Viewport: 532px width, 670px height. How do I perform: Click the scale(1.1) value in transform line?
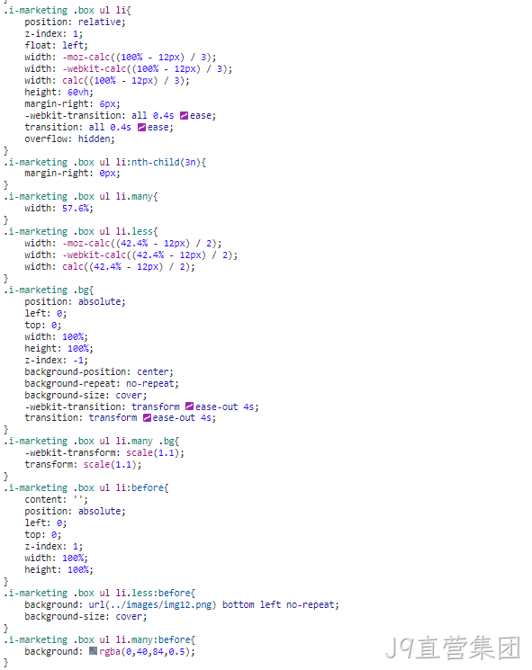tap(110, 464)
